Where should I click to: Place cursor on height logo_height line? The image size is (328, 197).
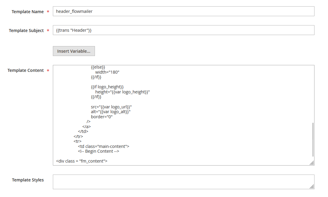coord(123,92)
